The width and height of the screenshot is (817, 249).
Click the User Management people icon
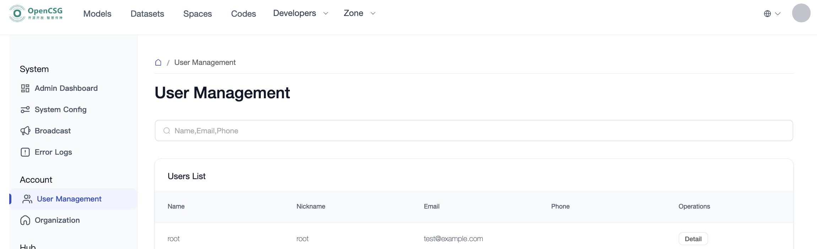pyautogui.click(x=27, y=199)
